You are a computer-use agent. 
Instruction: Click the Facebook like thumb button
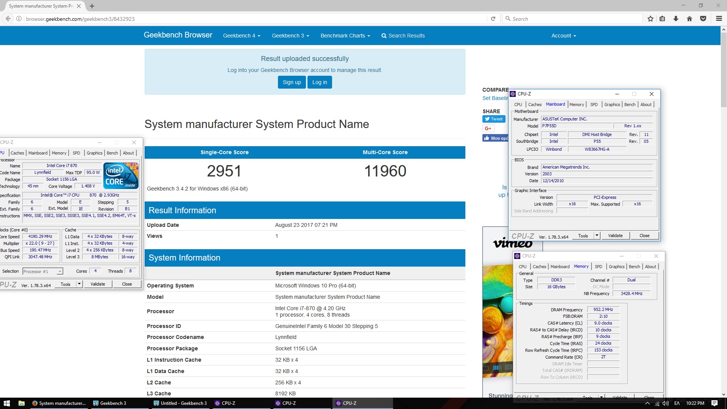tap(495, 138)
